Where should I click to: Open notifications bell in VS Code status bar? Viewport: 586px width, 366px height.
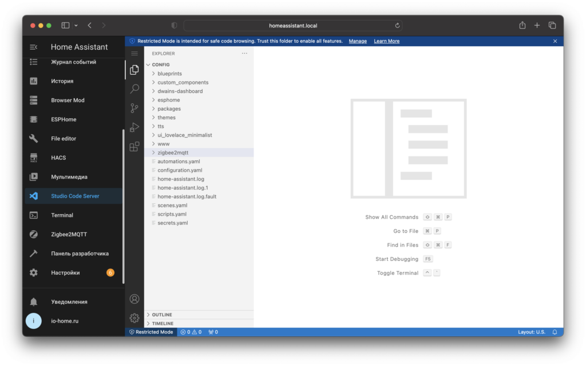555,332
